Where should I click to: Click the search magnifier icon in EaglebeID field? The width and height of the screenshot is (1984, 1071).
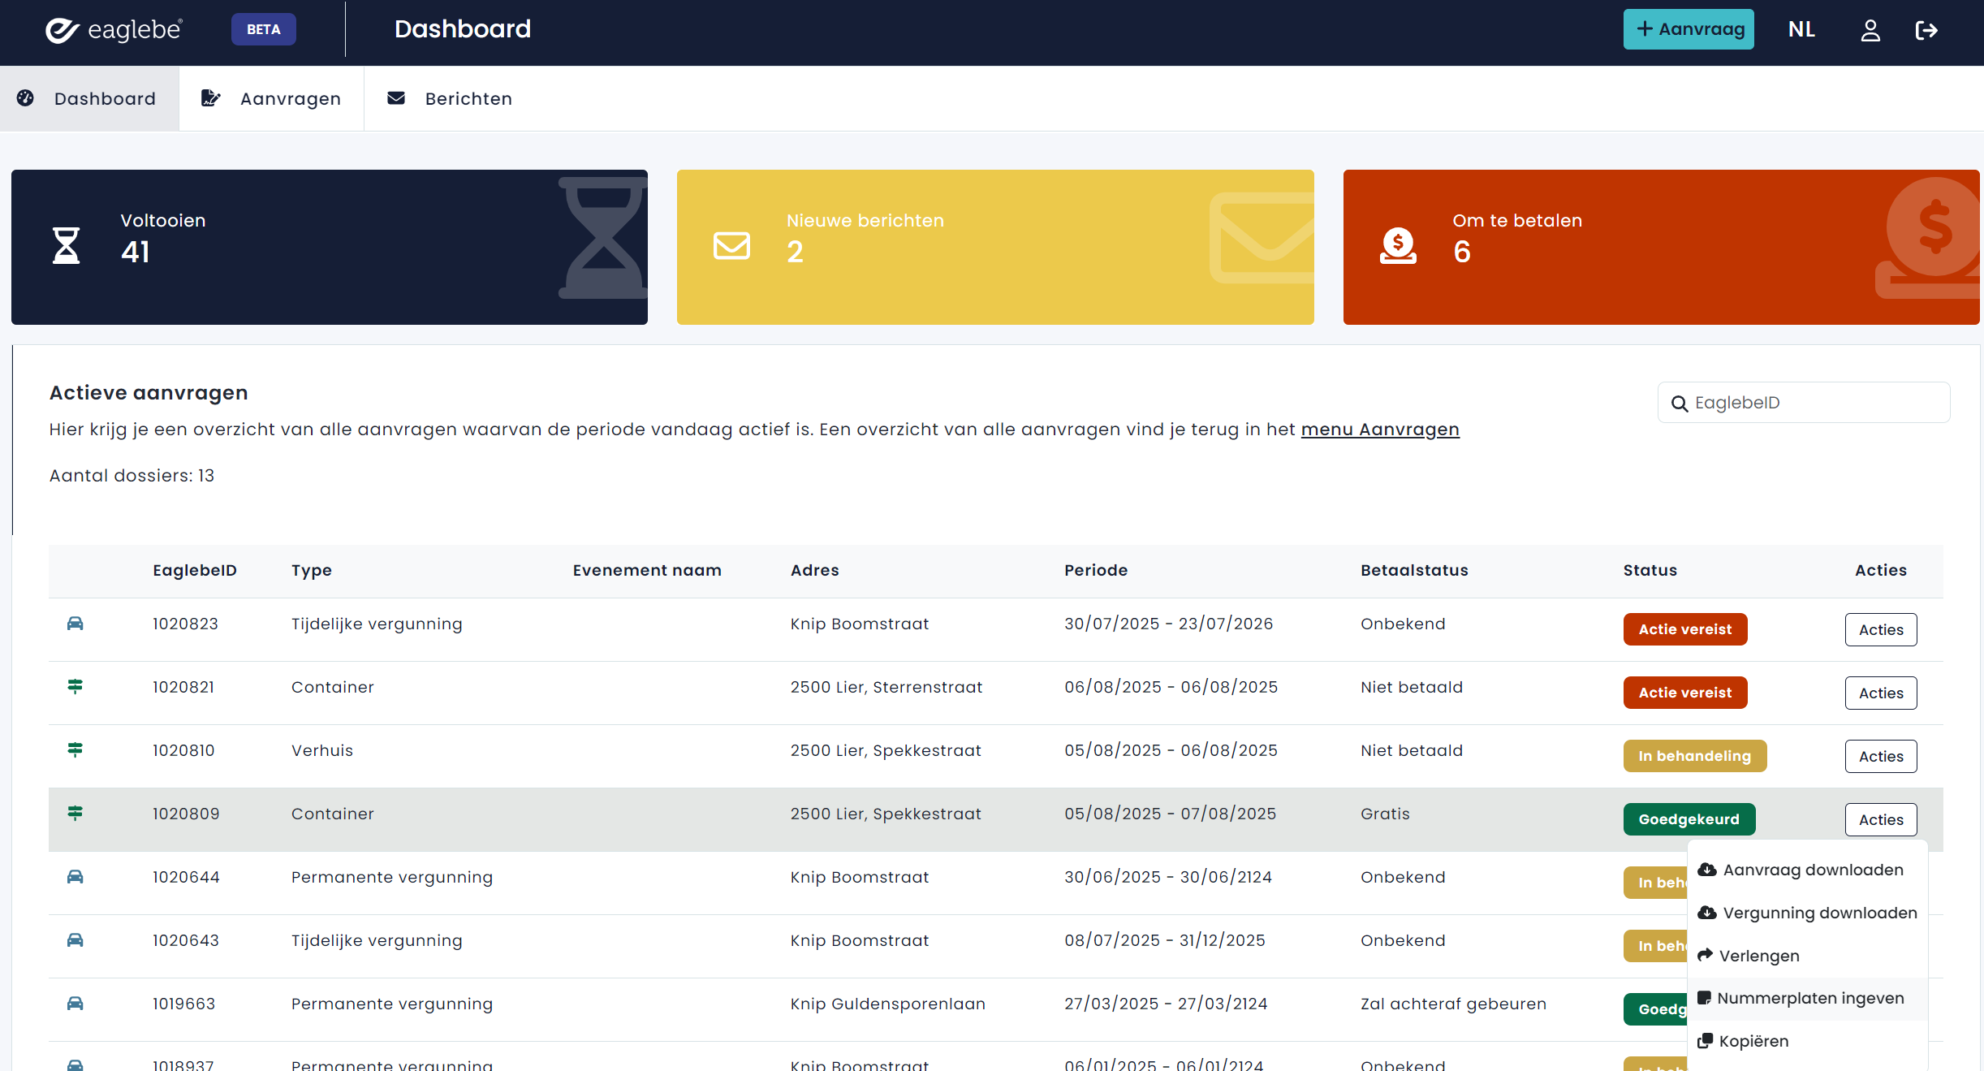point(1679,404)
